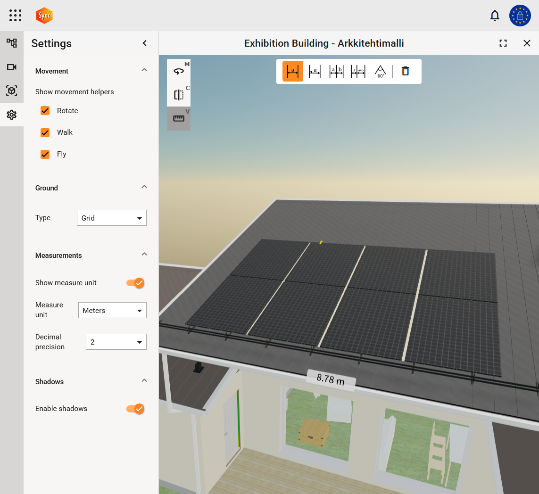Turn off Show measure unit switch
This screenshot has width=539, height=494.
point(135,283)
